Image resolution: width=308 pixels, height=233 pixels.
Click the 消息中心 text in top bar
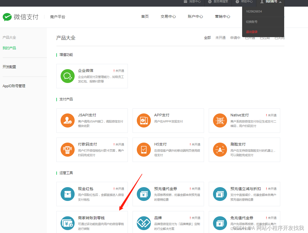tap(195, 2)
